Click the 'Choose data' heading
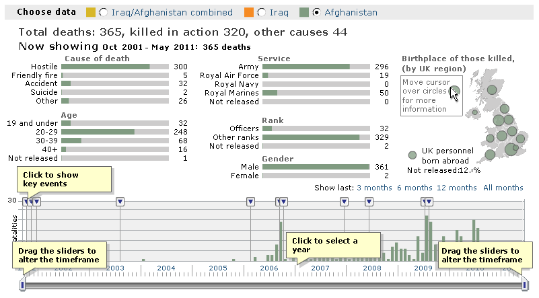This screenshot has height=298, width=539. [x=46, y=12]
